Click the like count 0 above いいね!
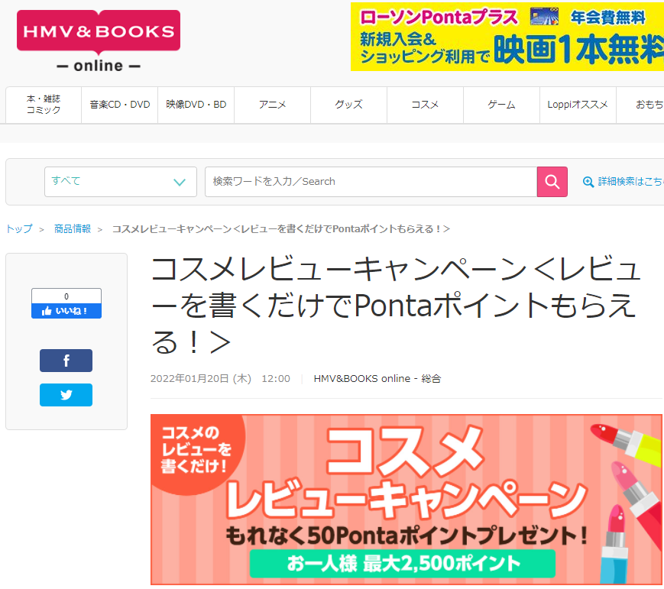The width and height of the screenshot is (664, 589). tap(66, 296)
